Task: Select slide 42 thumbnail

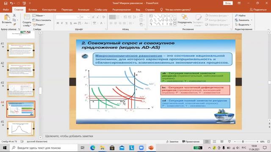Action: (21, 70)
